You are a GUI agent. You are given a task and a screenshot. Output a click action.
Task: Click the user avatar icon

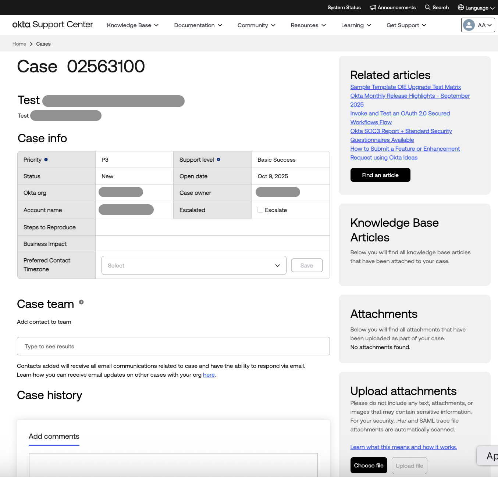[469, 25]
